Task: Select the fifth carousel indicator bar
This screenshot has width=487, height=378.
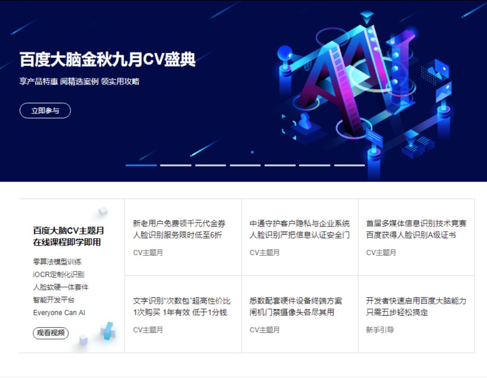Action: point(280,165)
